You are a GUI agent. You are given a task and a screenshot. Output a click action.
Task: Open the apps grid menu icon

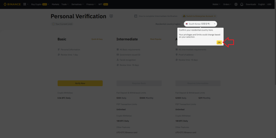(24, 4)
